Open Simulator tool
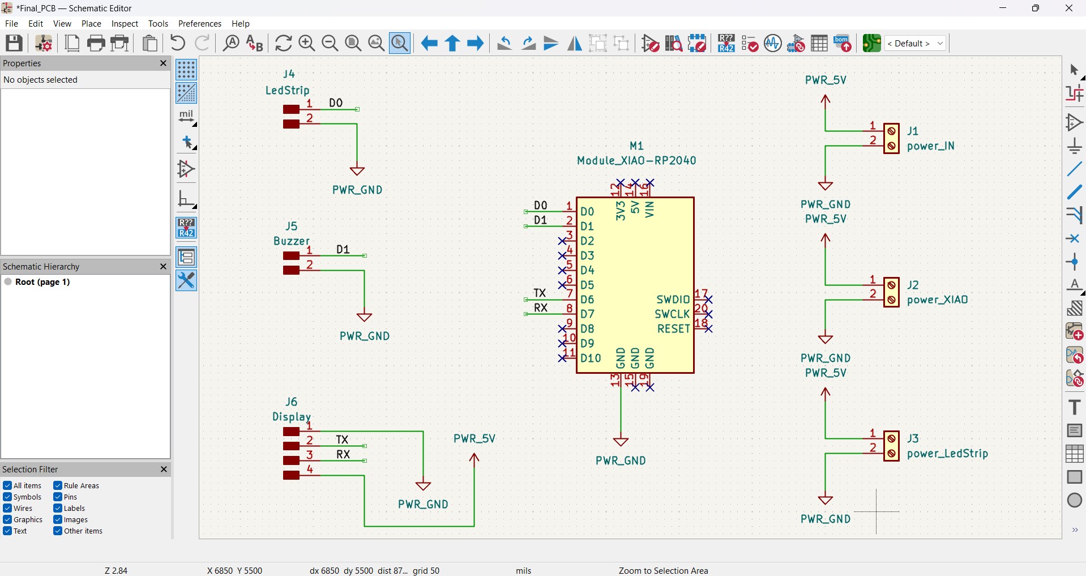The height and width of the screenshot is (576, 1086). pyautogui.click(x=773, y=43)
